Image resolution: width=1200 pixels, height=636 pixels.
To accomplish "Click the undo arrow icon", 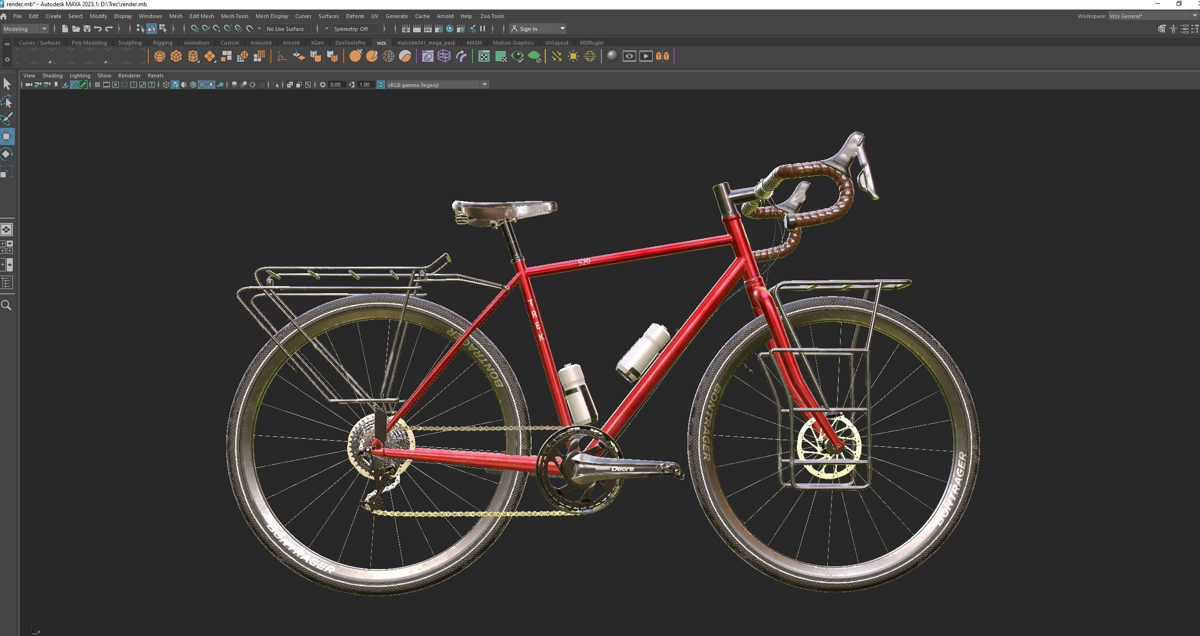I will [x=98, y=29].
